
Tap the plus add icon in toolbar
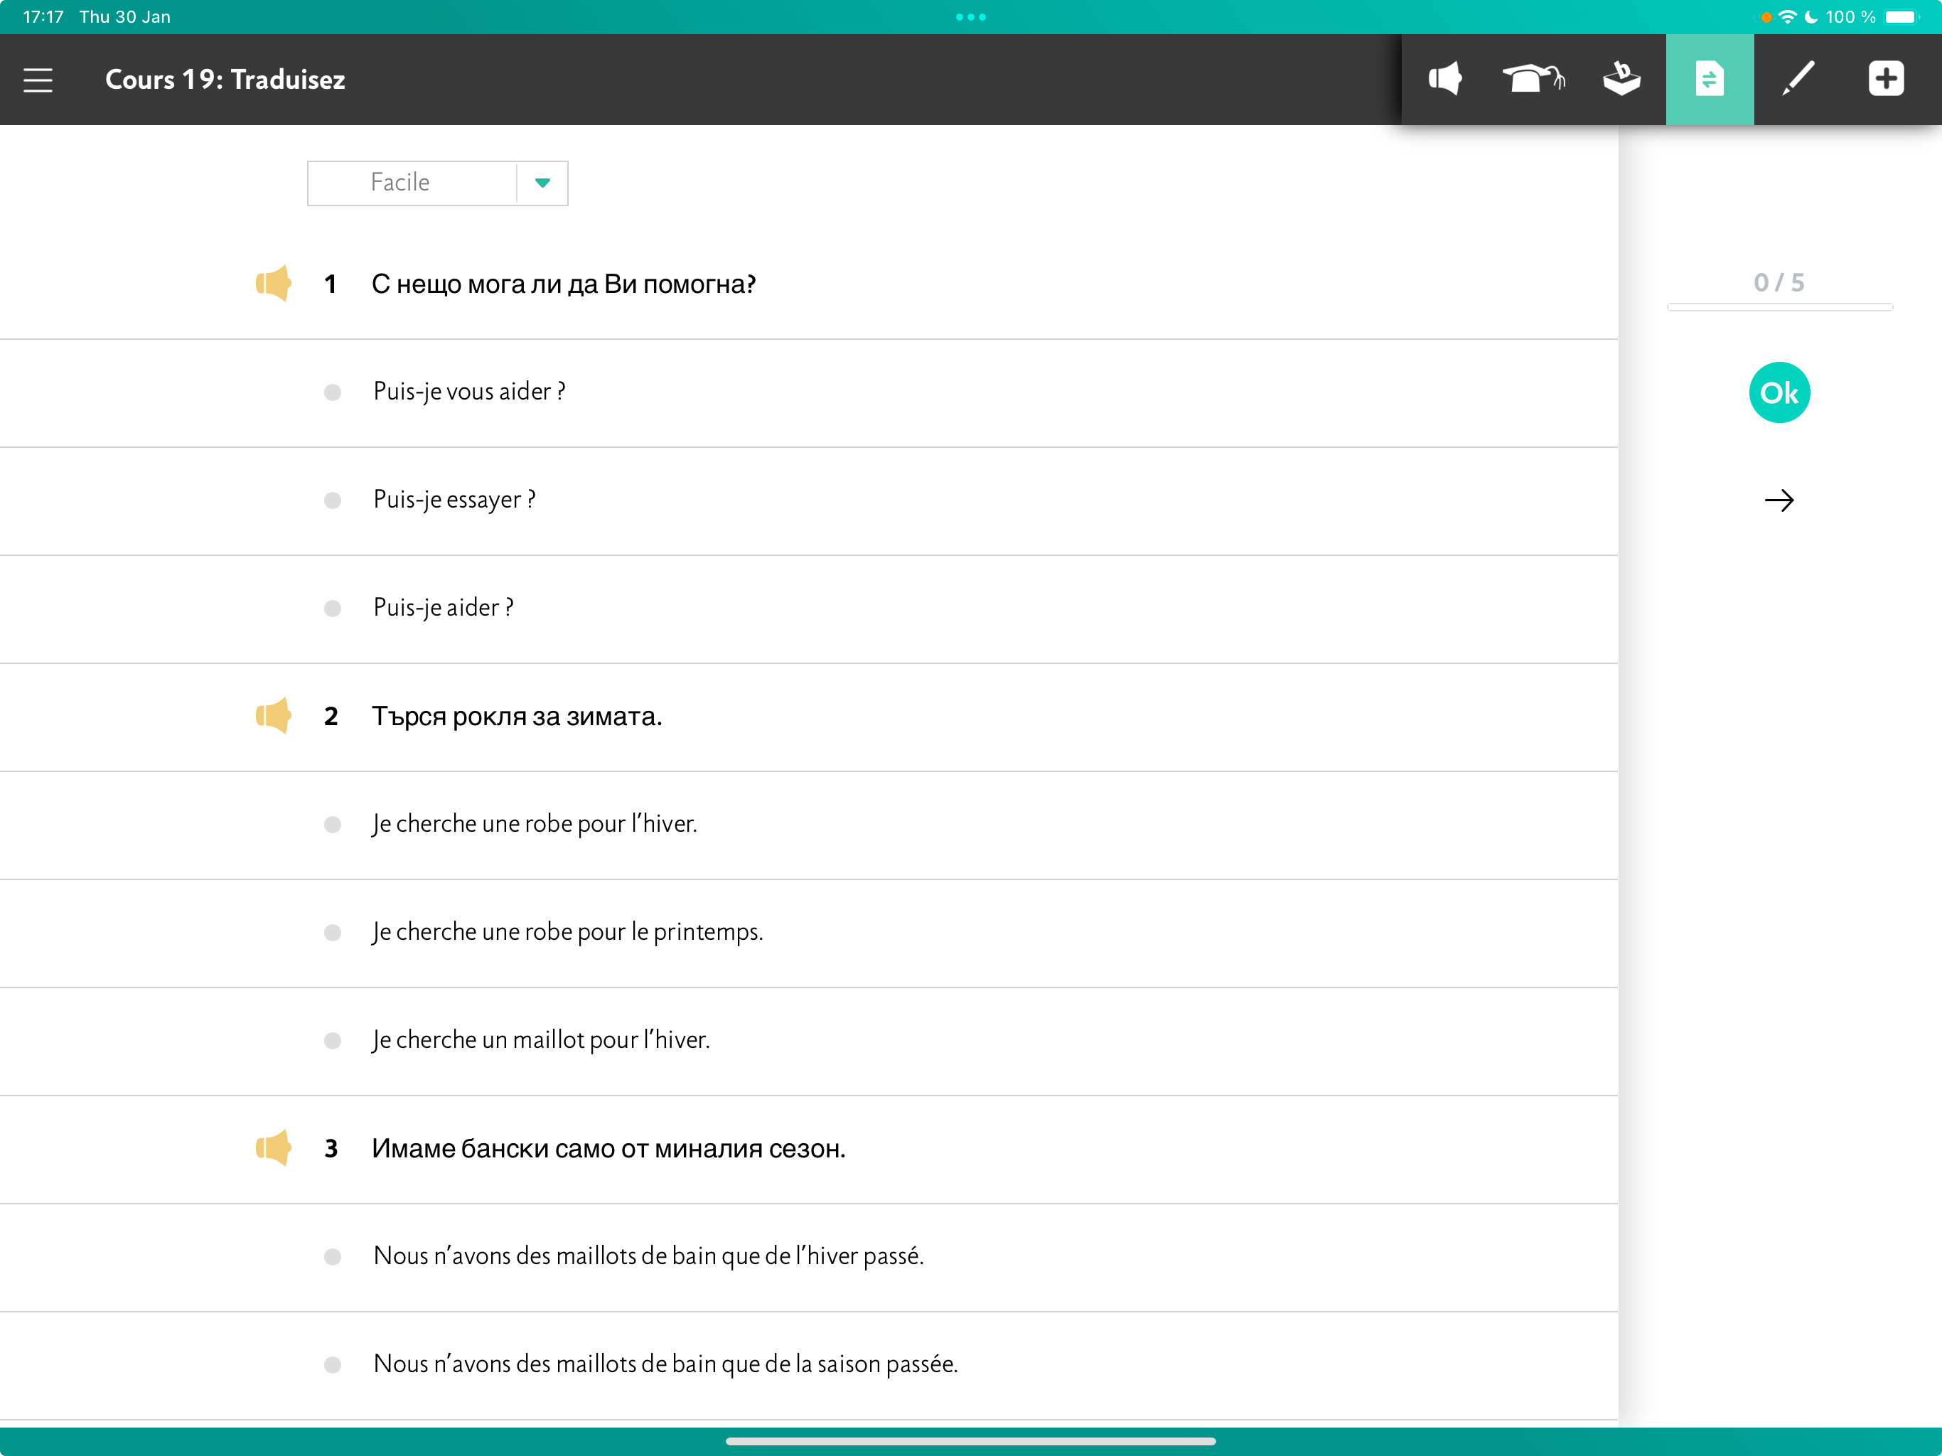(1886, 79)
